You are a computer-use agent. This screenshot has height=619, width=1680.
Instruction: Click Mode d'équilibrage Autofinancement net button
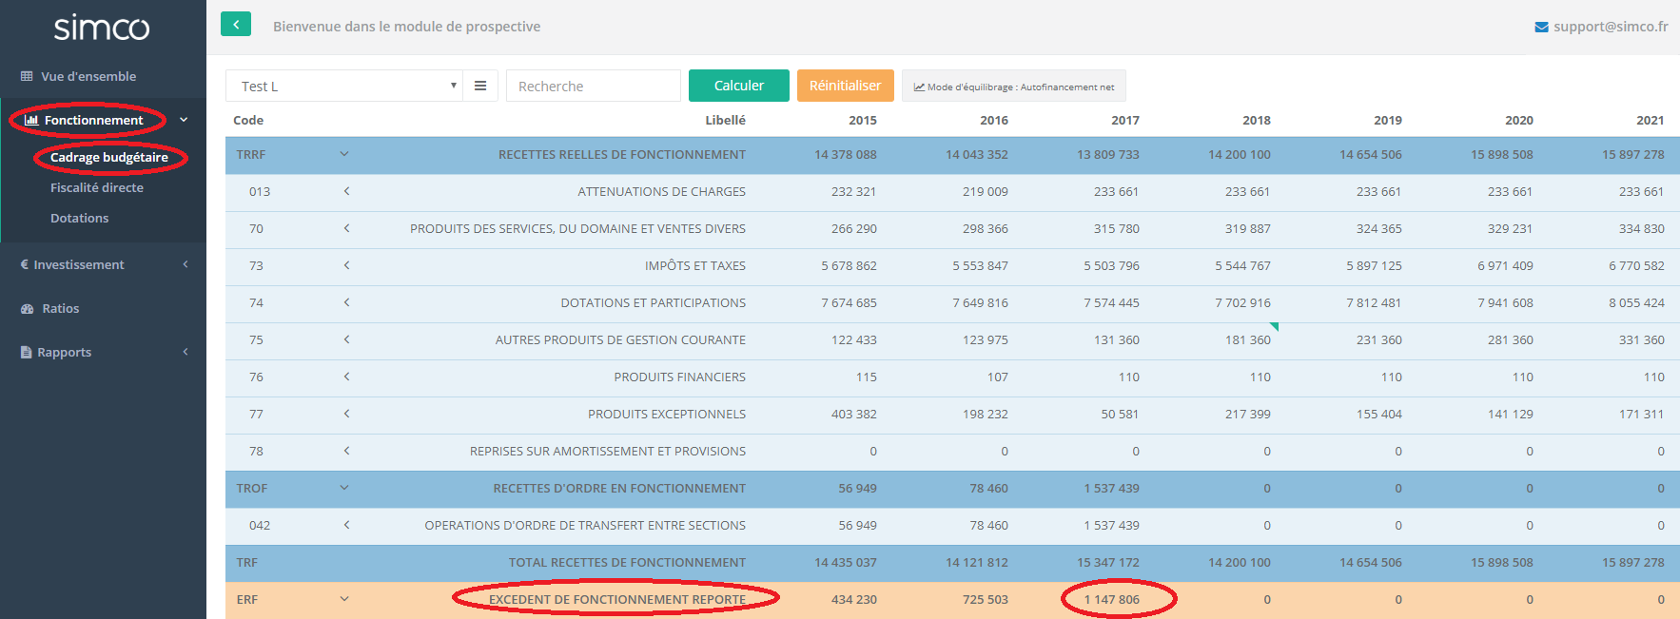[1013, 87]
